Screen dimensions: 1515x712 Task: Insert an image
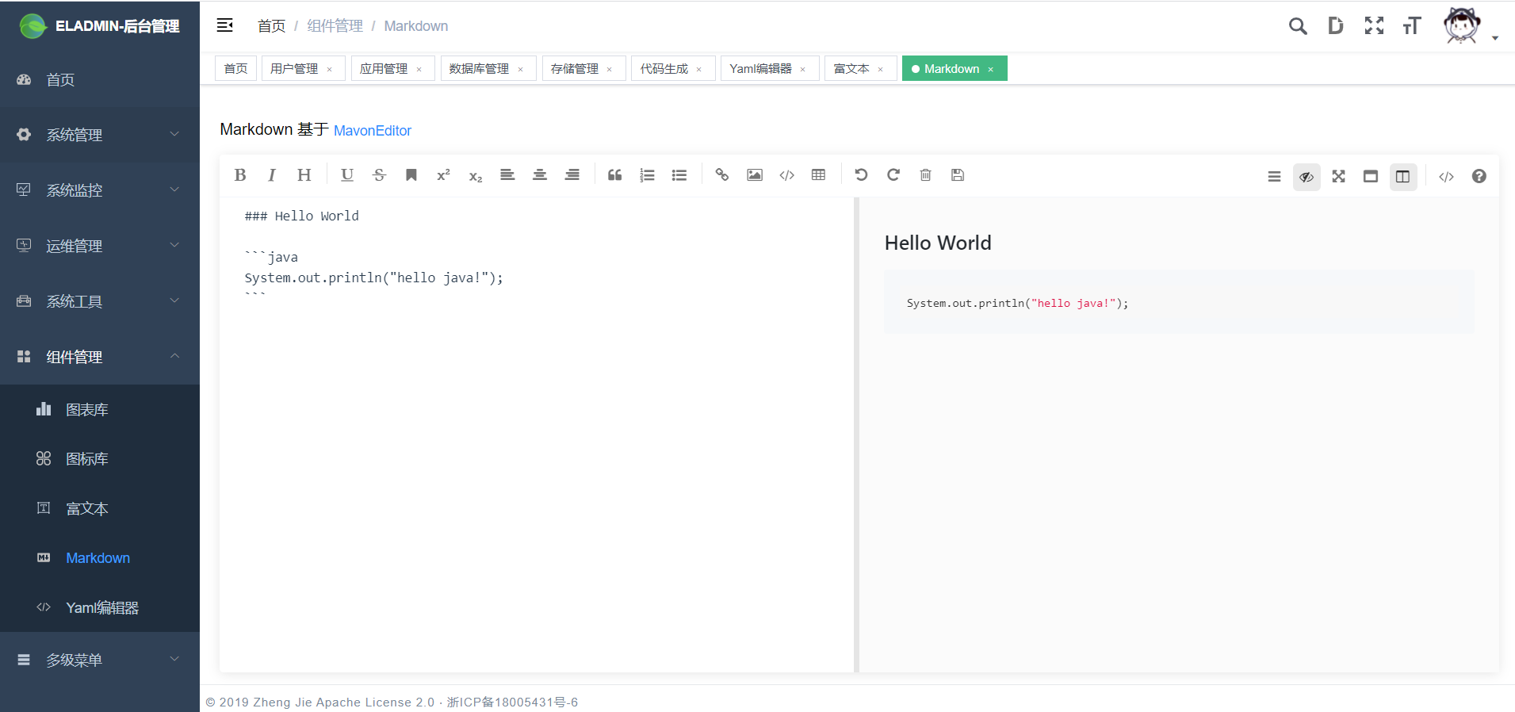pyautogui.click(x=755, y=175)
